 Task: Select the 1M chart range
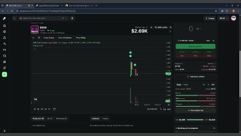coord(42,109)
